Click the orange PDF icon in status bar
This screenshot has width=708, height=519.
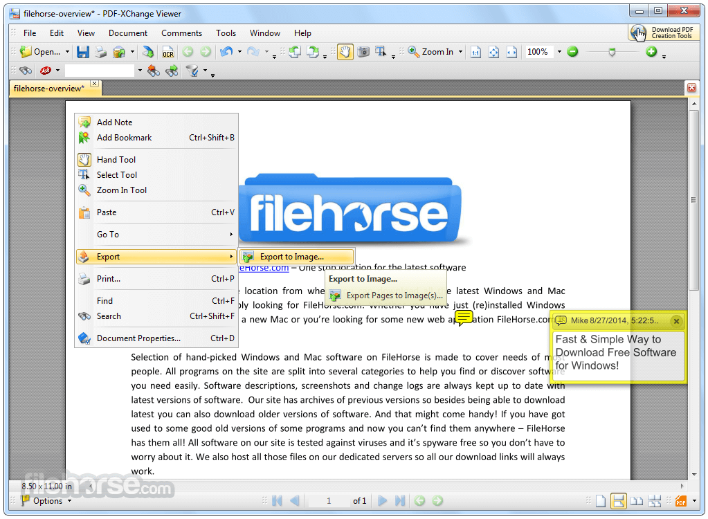(x=681, y=501)
